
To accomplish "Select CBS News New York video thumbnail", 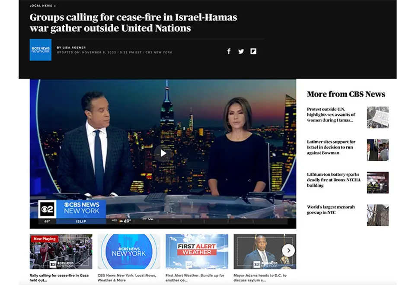I will (129, 251).
